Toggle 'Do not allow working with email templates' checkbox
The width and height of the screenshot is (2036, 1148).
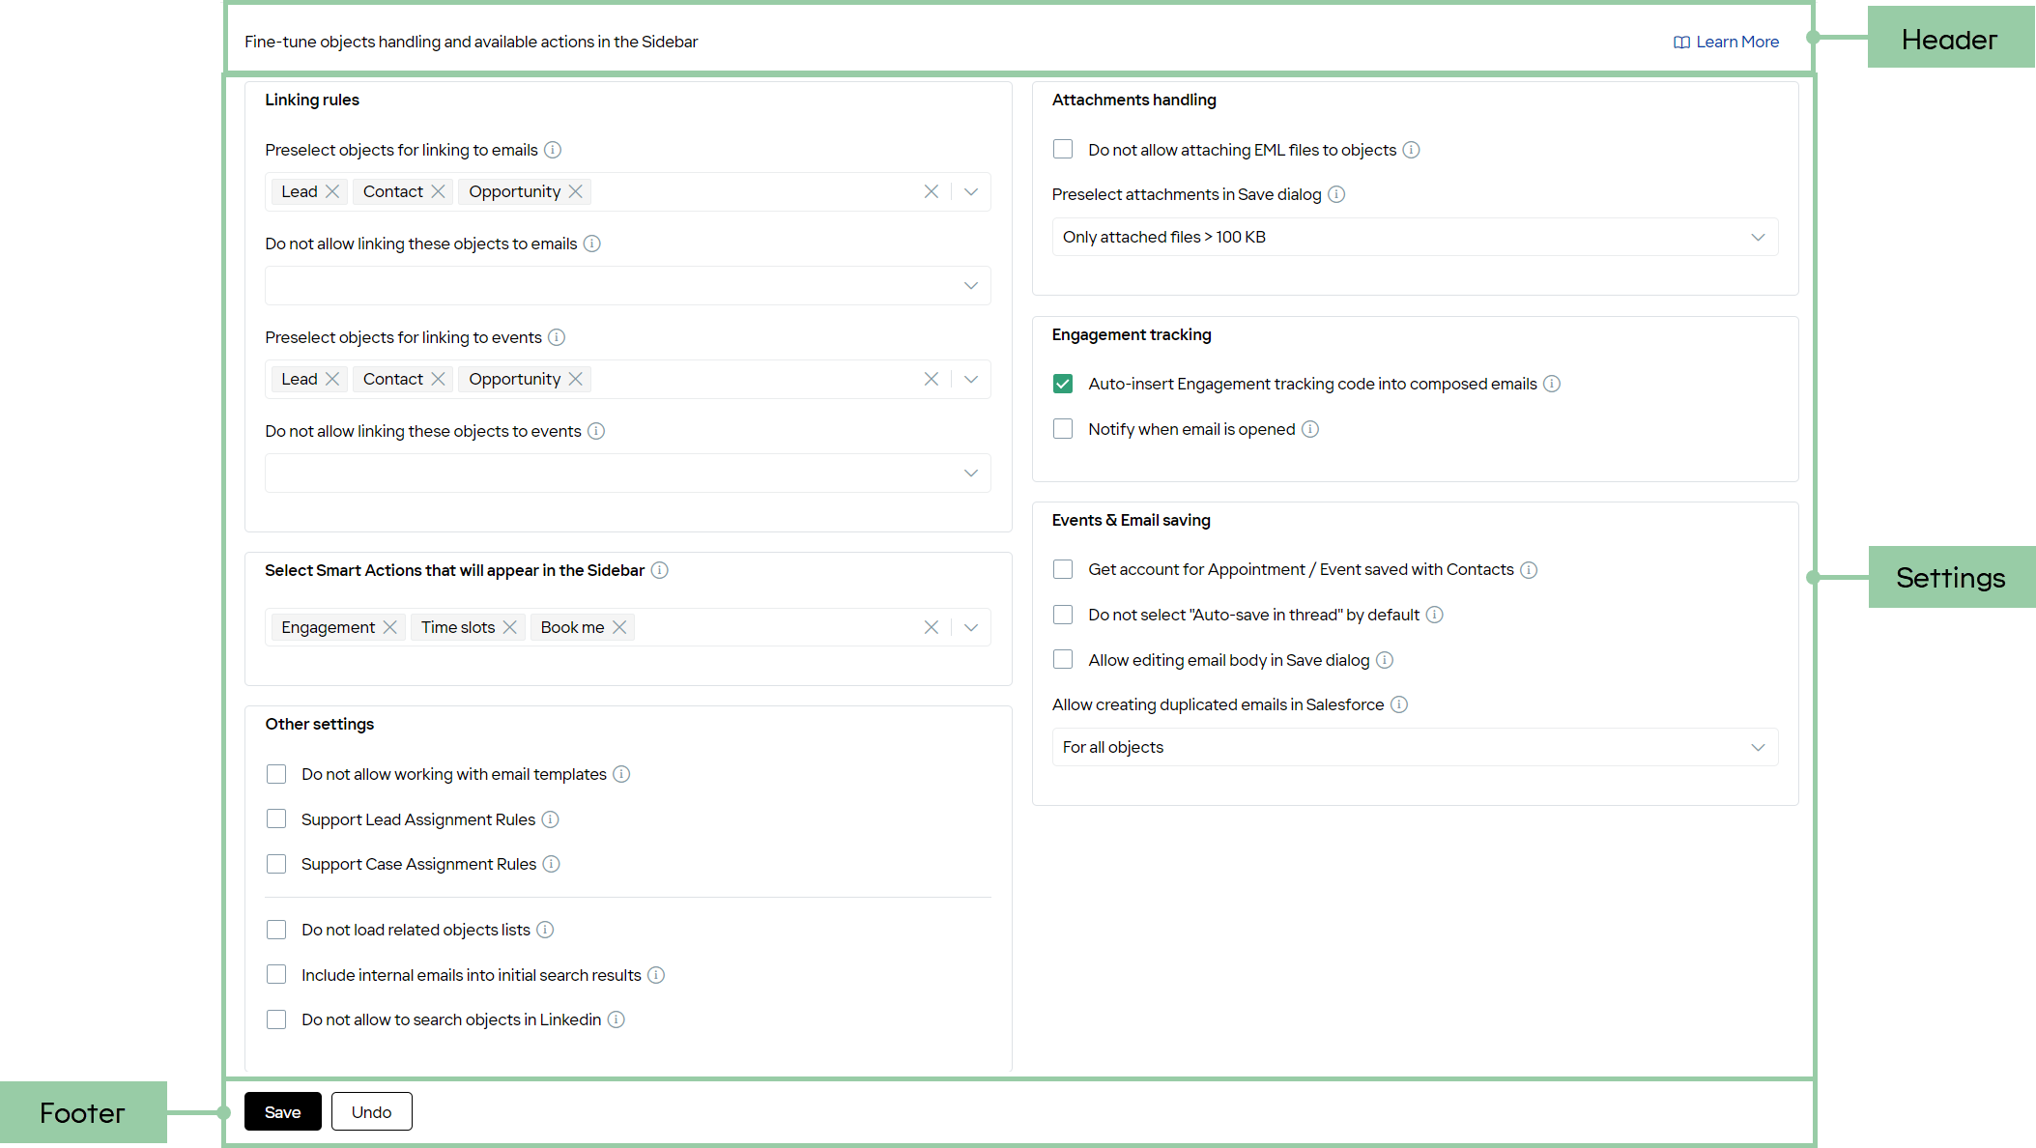275,773
